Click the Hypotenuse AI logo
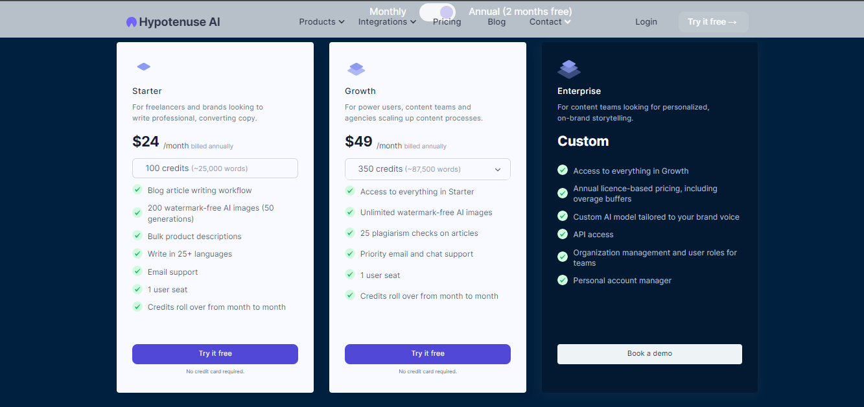The width and height of the screenshot is (864, 407). click(173, 22)
